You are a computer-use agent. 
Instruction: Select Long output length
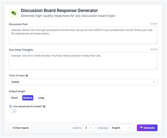(x=41, y=98)
